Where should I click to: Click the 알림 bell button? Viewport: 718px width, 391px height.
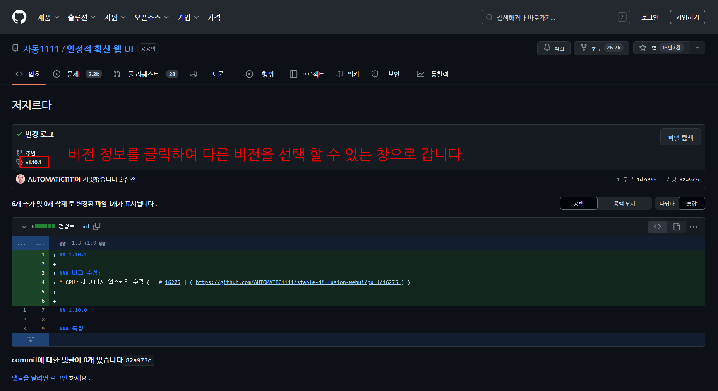(x=553, y=48)
